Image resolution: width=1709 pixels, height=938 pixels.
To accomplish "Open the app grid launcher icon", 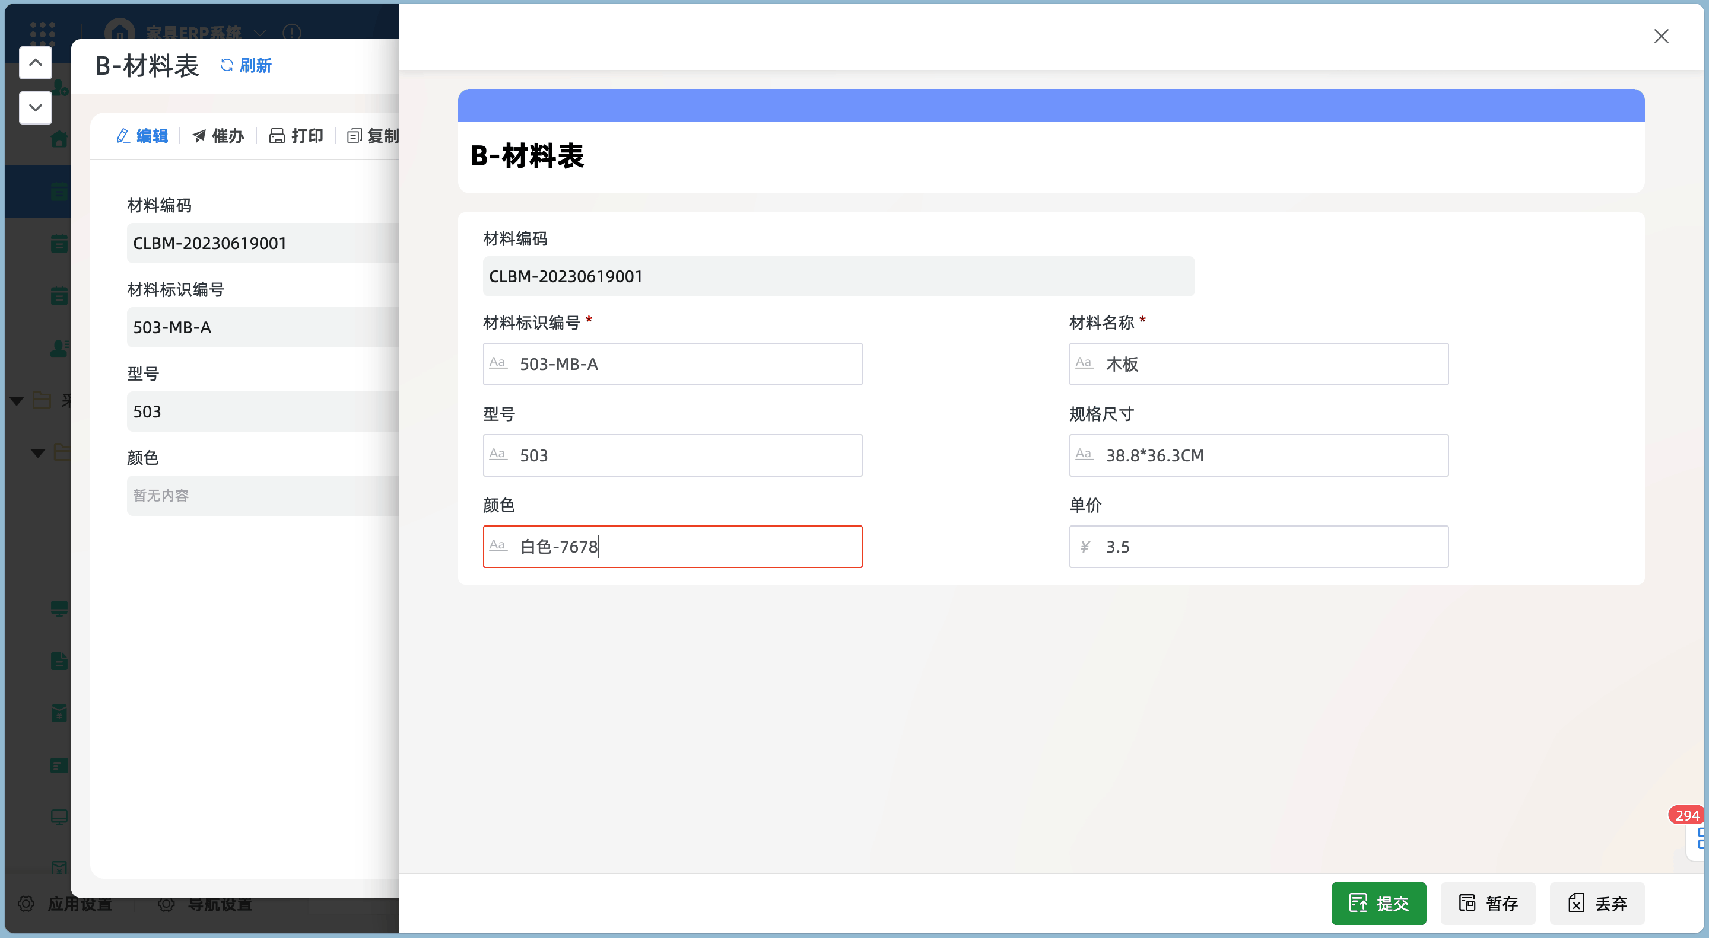I will pos(43,32).
